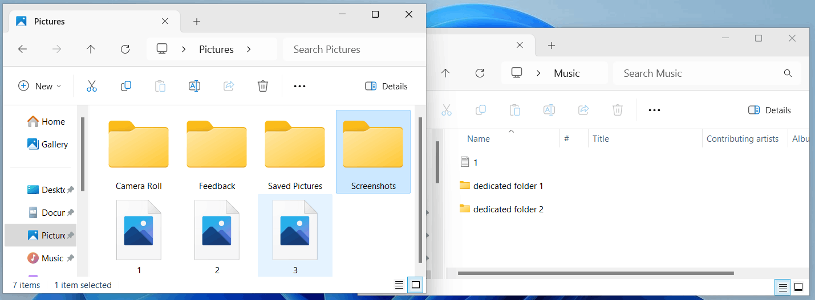Click the Pictures tab title
The width and height of the screenshot is (815, 300).
click(50, 22)
